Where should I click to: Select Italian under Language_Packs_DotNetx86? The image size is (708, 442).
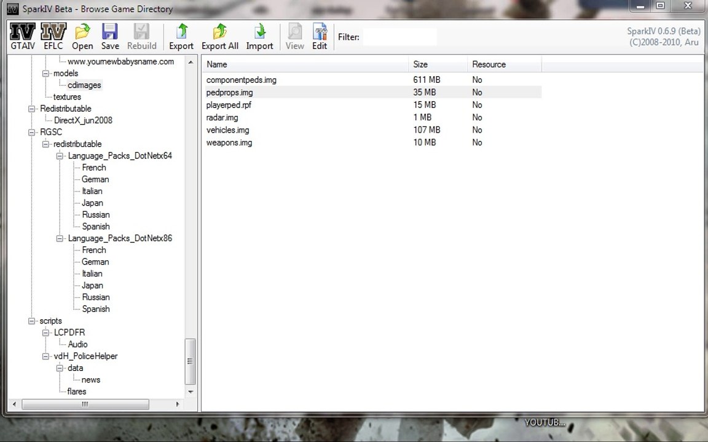pos(92,273)
